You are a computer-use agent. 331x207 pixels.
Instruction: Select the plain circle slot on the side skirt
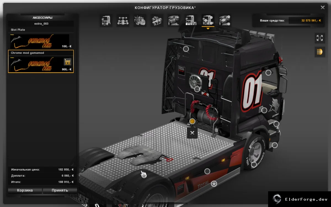point(207,171)
